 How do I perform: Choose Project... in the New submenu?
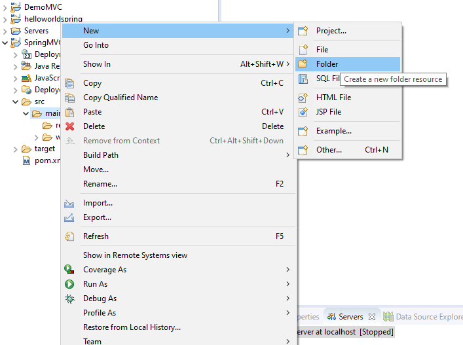click(x=331, y=31)
